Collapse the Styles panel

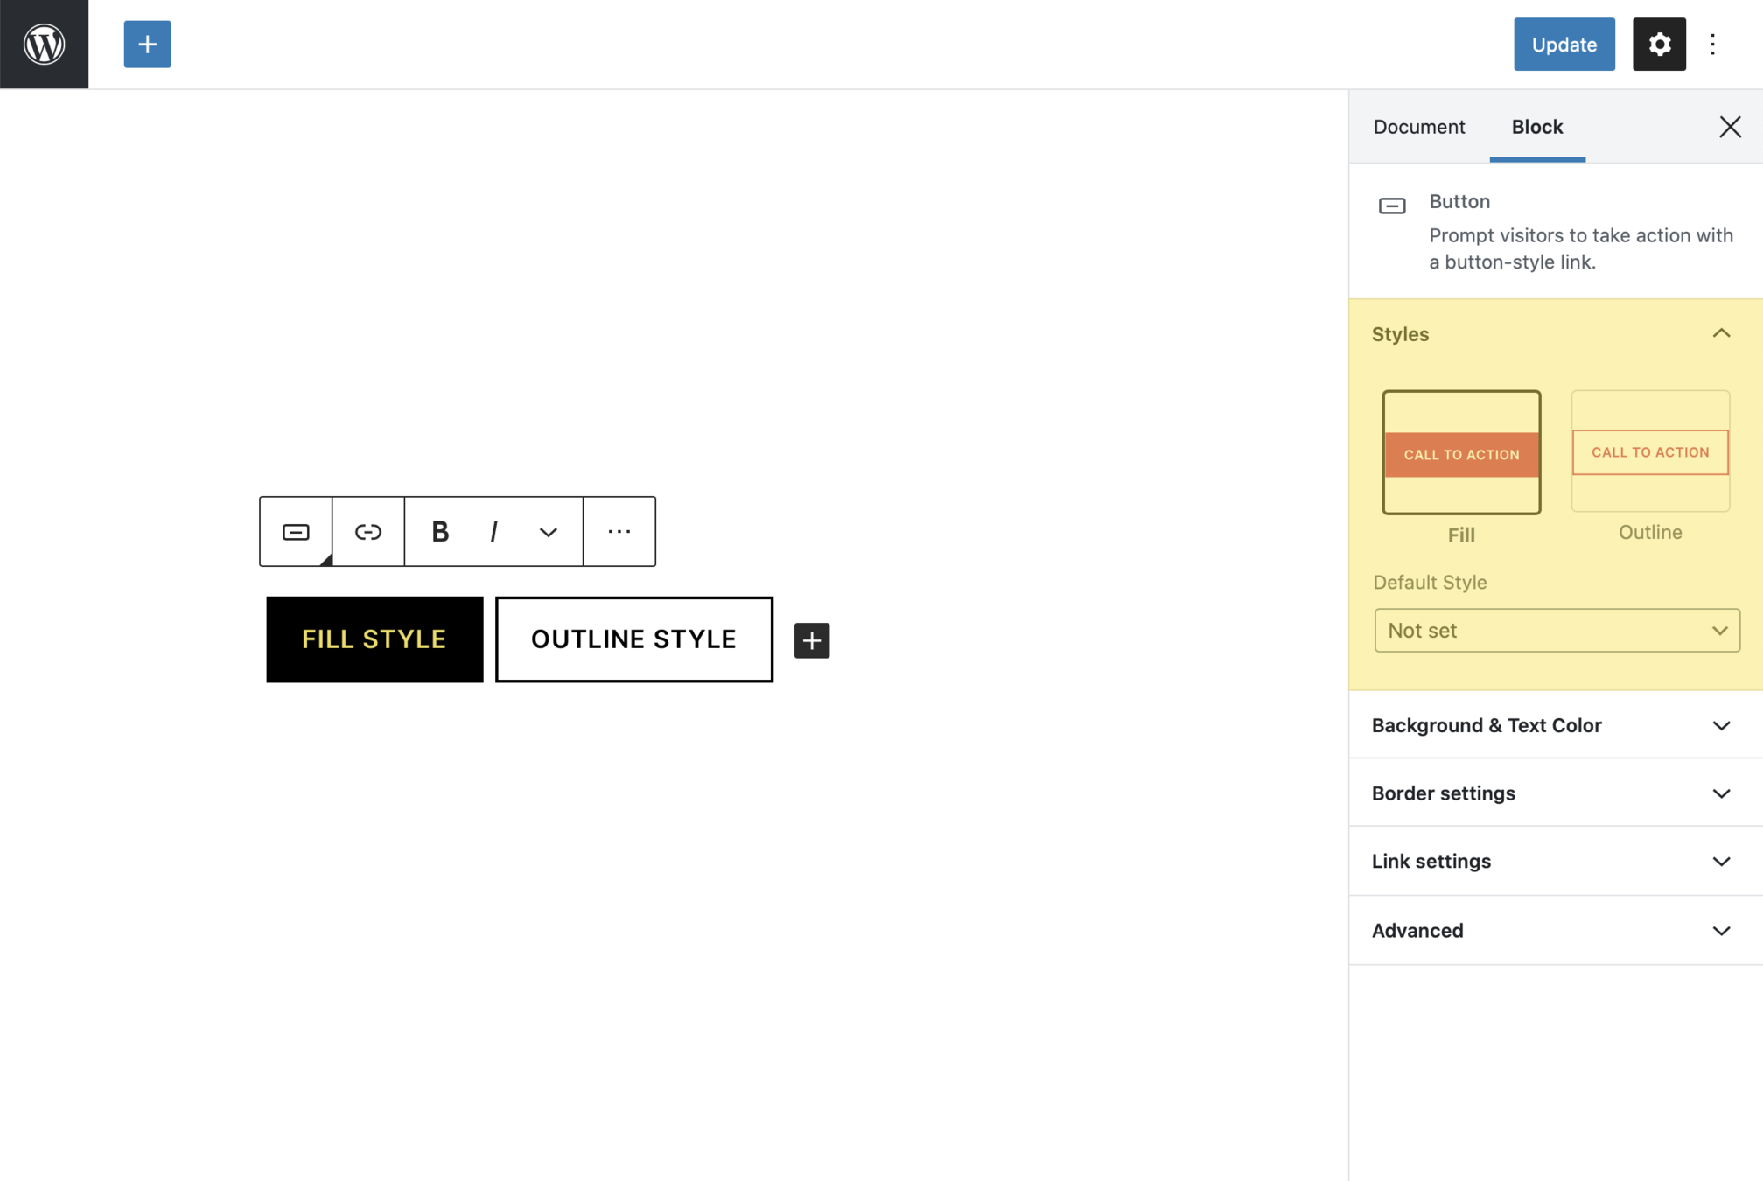coord(1720,333)
